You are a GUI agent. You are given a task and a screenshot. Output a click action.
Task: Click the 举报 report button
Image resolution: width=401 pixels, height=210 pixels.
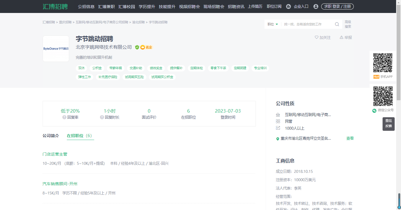pos(346,37)
